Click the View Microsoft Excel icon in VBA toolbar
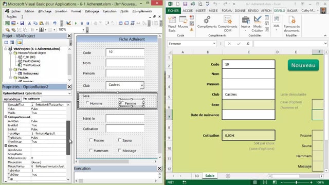The width and height of the screenshot is (329, 185). pos(7,23)
